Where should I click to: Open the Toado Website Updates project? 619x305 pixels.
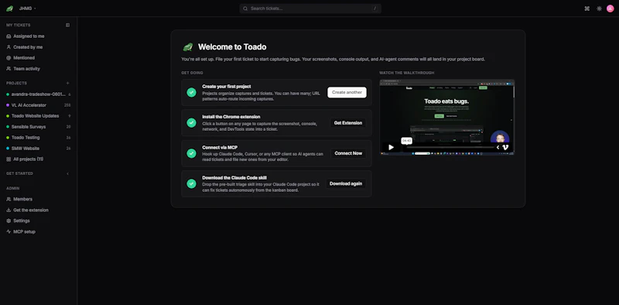[x=38, y=116]
